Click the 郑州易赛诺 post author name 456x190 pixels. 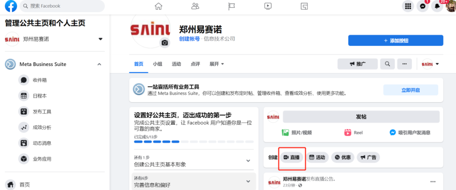click(294, 179)
